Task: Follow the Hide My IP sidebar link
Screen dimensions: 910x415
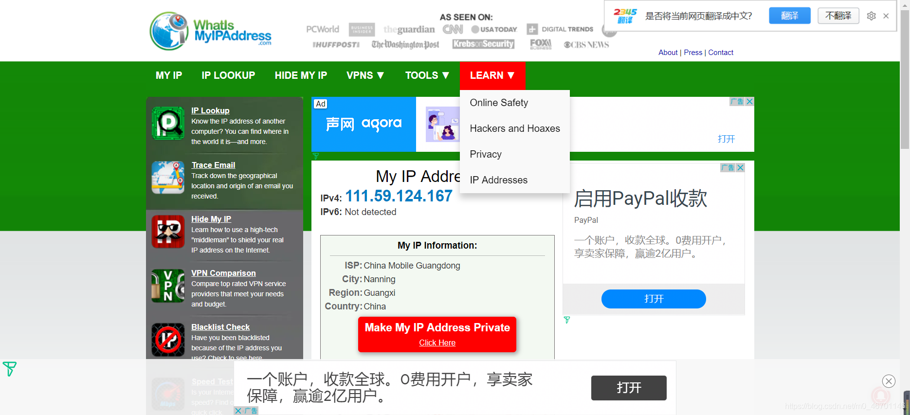Action: (x=211, y=219)
